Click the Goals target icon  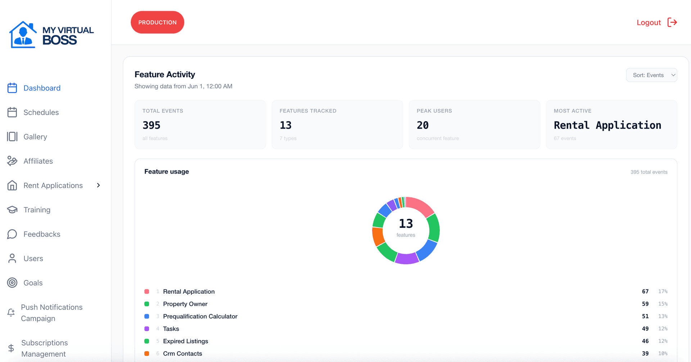12,283
